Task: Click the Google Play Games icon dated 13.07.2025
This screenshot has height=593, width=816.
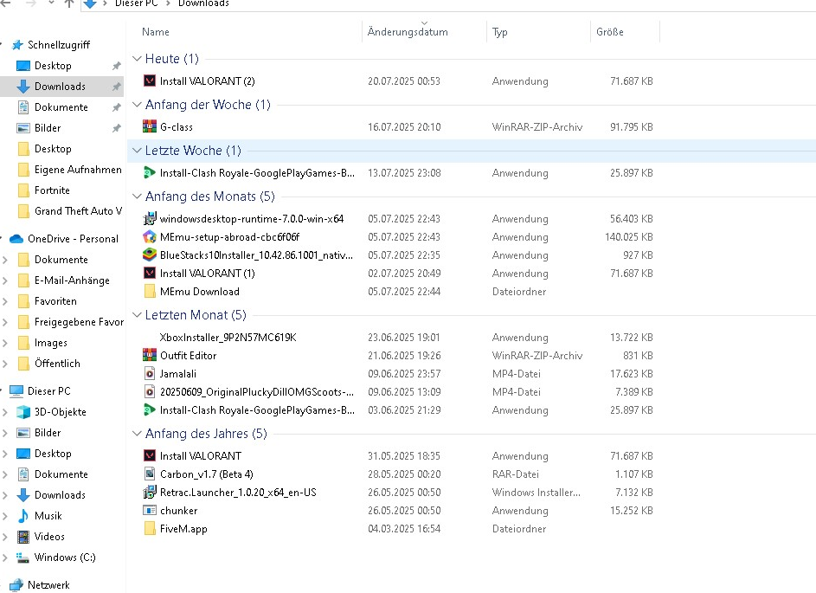Action: pyautogui.click(x=150, y=172)
